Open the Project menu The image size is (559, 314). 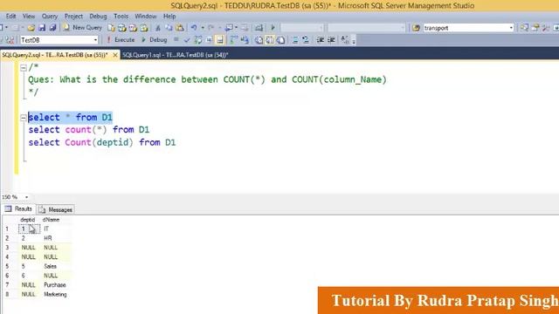click(x=73, y=17)
